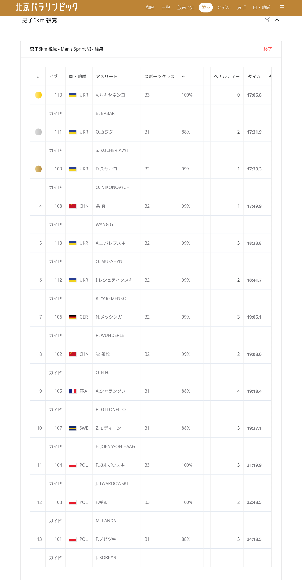
Task: Click the 北京パラリンピック site logo
Action: click(47, 7)
